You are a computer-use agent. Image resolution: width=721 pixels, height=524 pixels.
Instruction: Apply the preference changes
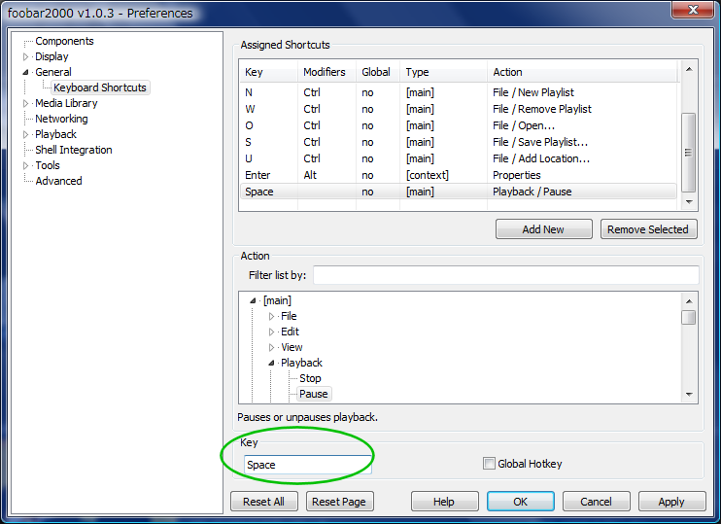point(671,502)
